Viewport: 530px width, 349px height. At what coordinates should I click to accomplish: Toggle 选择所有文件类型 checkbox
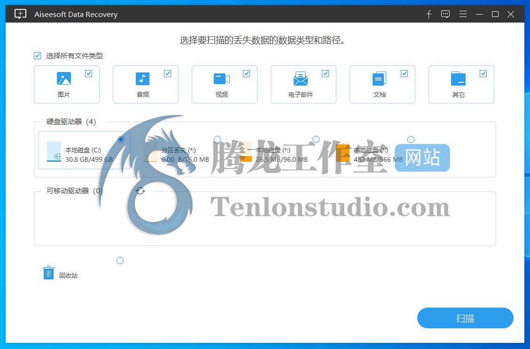click(x=38, y=56)
